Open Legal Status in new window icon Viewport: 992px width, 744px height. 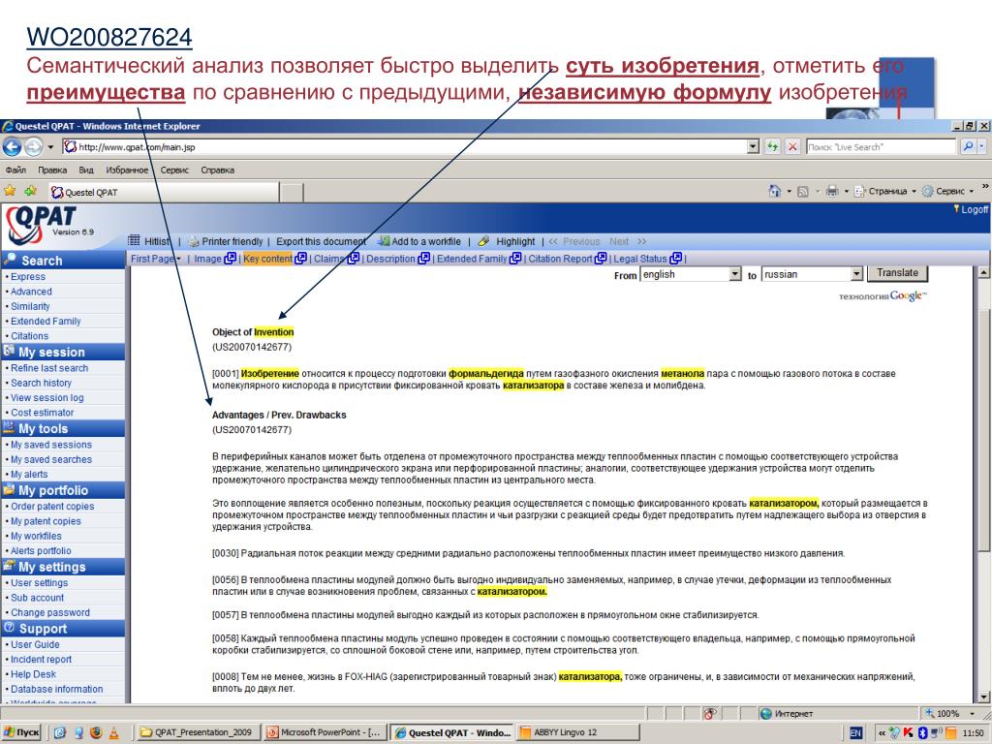[x=675, y=258]
